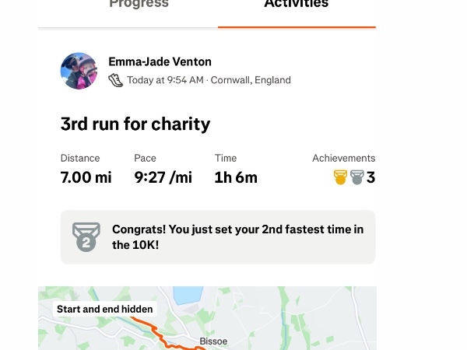Click the 'Today at 9:54 AM' timestamp
Viewport: 467px width, 350px height.
click(165, 80)
